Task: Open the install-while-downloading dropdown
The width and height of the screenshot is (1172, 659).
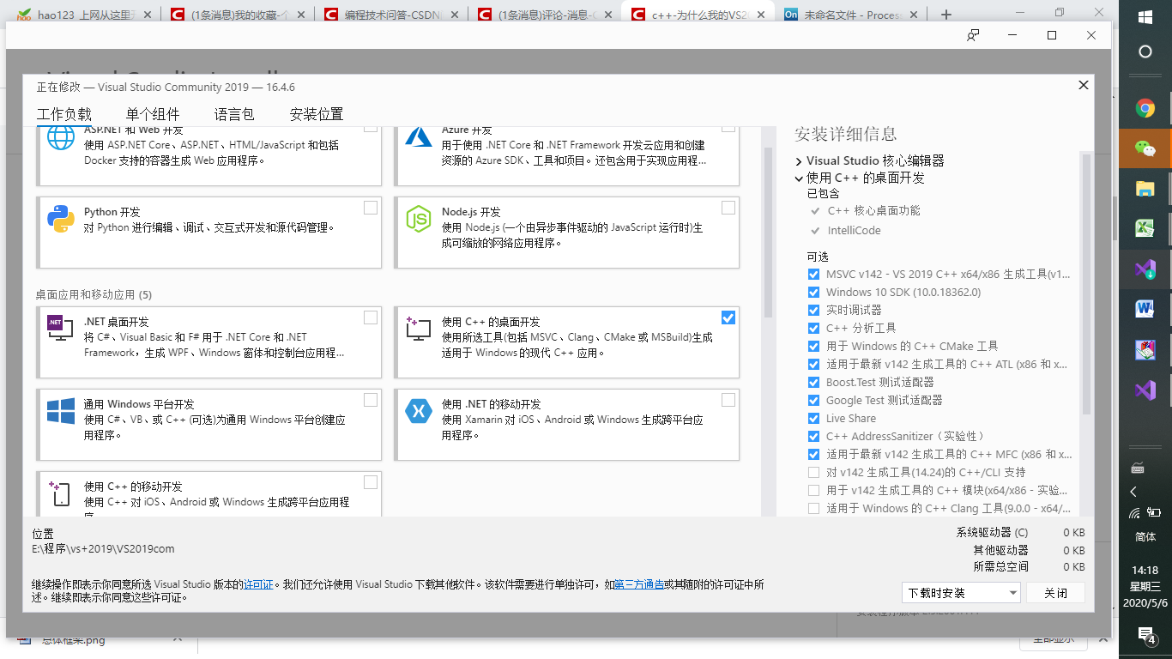Action: [961, 593]
